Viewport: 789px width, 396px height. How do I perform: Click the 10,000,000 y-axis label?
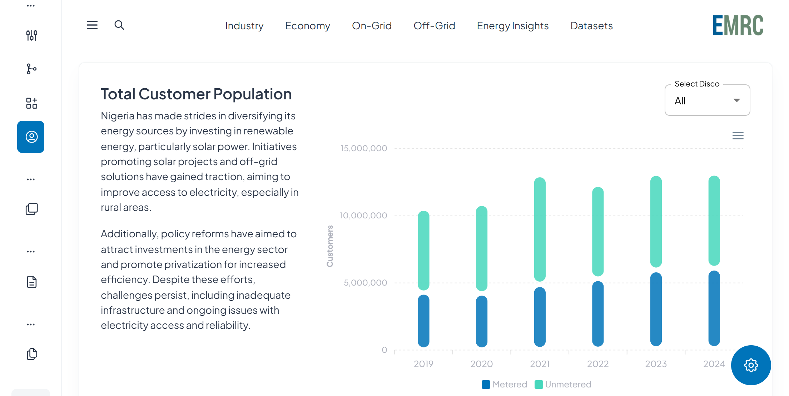[363, 216]
